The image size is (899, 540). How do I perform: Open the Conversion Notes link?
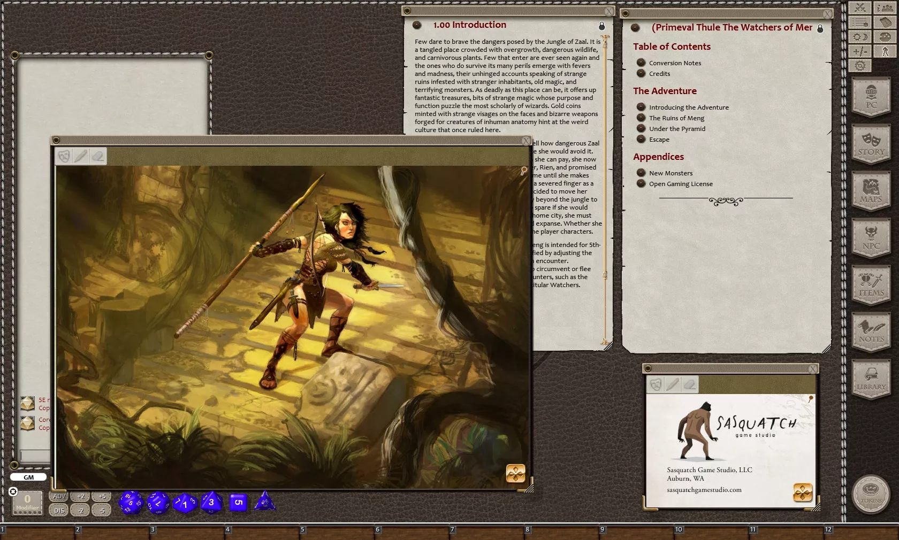[x=675, y=63]
